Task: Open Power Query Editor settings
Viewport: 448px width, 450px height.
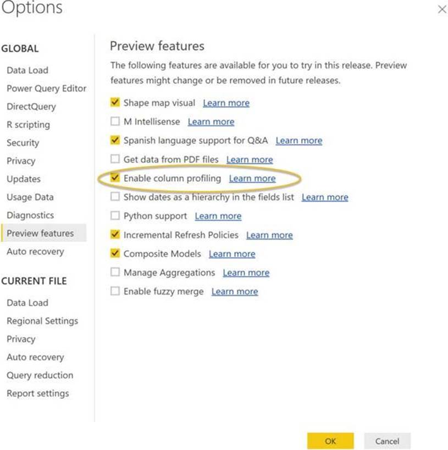Action: point(46,88)
